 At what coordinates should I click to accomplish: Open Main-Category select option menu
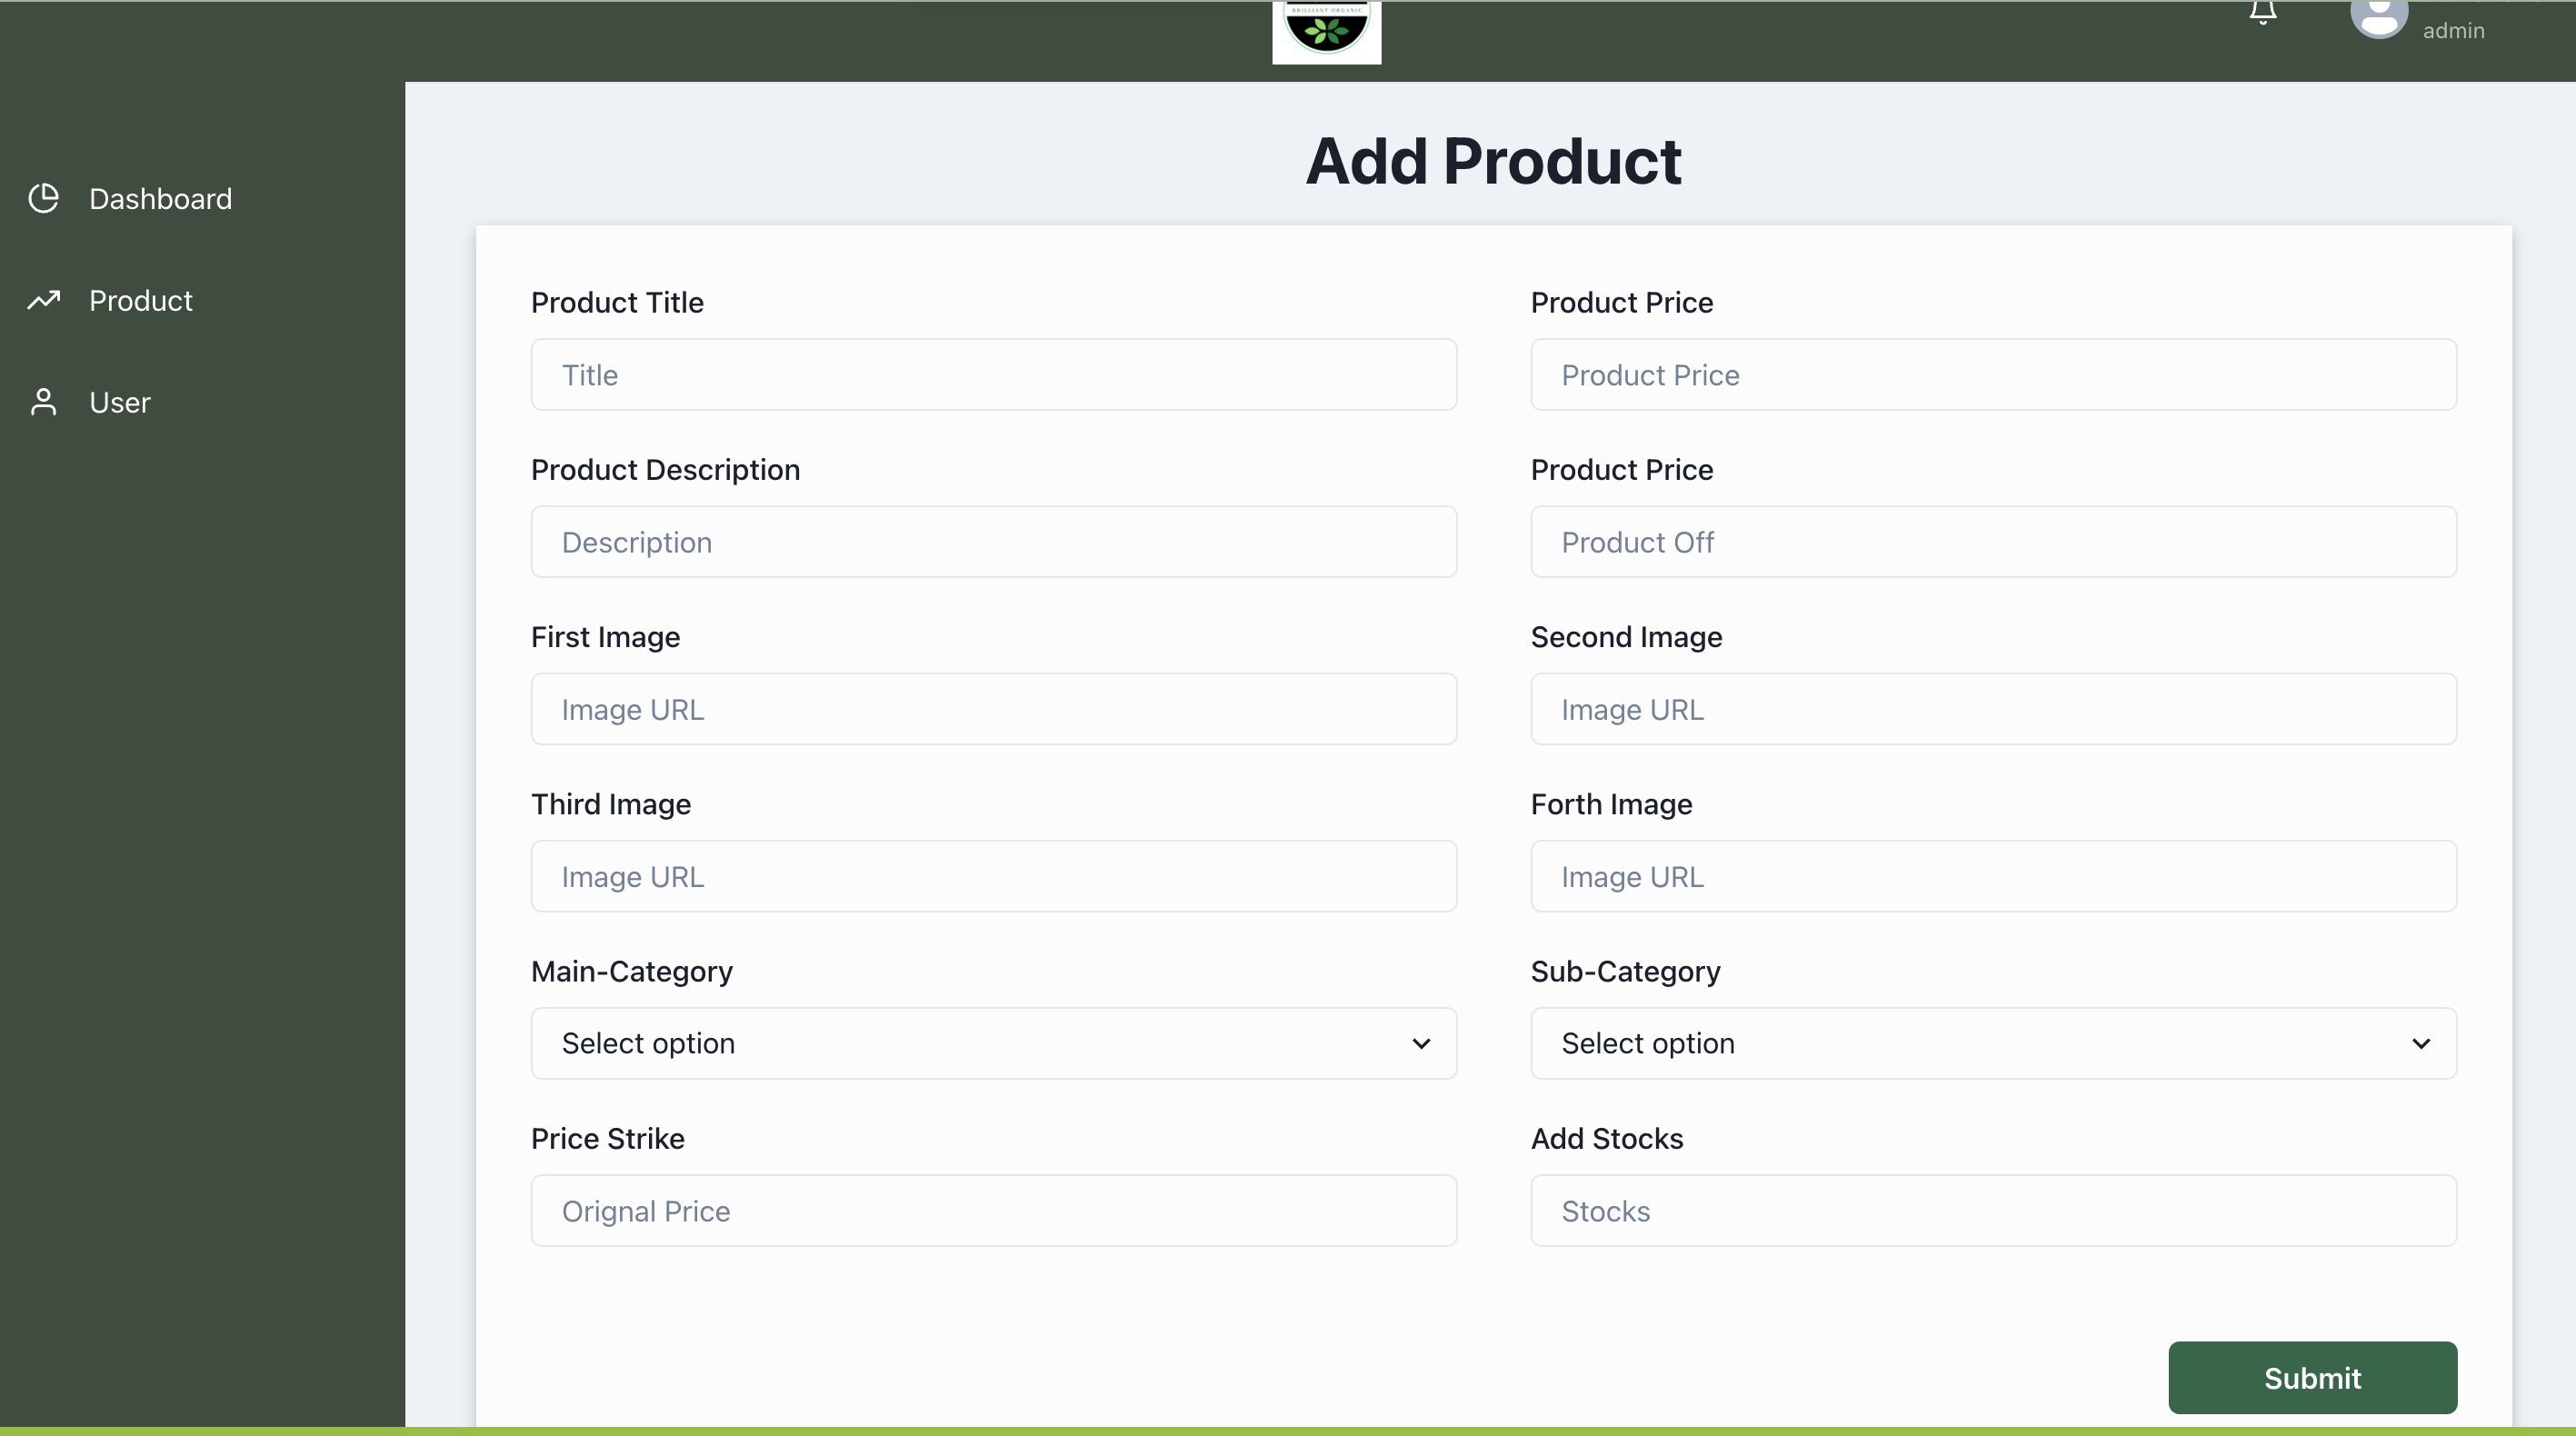tap(993, 1042)
